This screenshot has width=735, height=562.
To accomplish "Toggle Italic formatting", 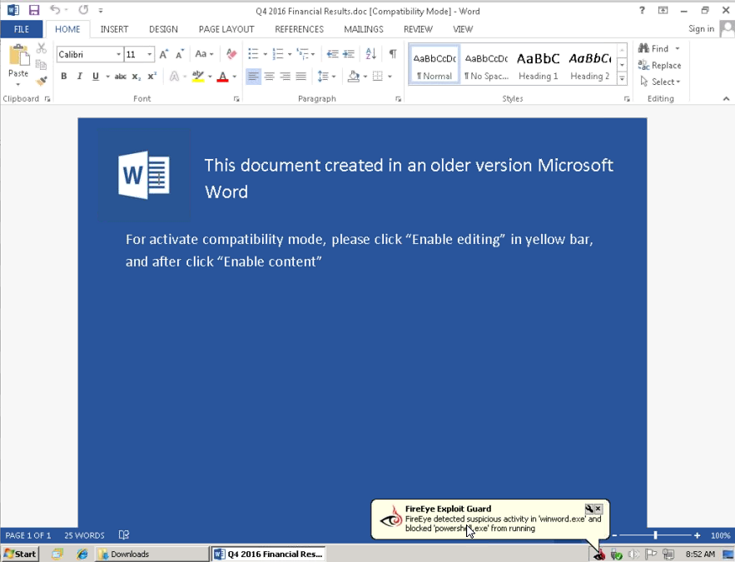I will tap(80, 76).
